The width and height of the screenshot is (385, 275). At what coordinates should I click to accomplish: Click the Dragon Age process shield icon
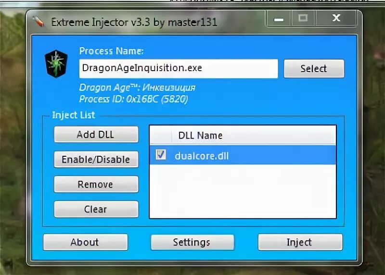coord(56,64)
